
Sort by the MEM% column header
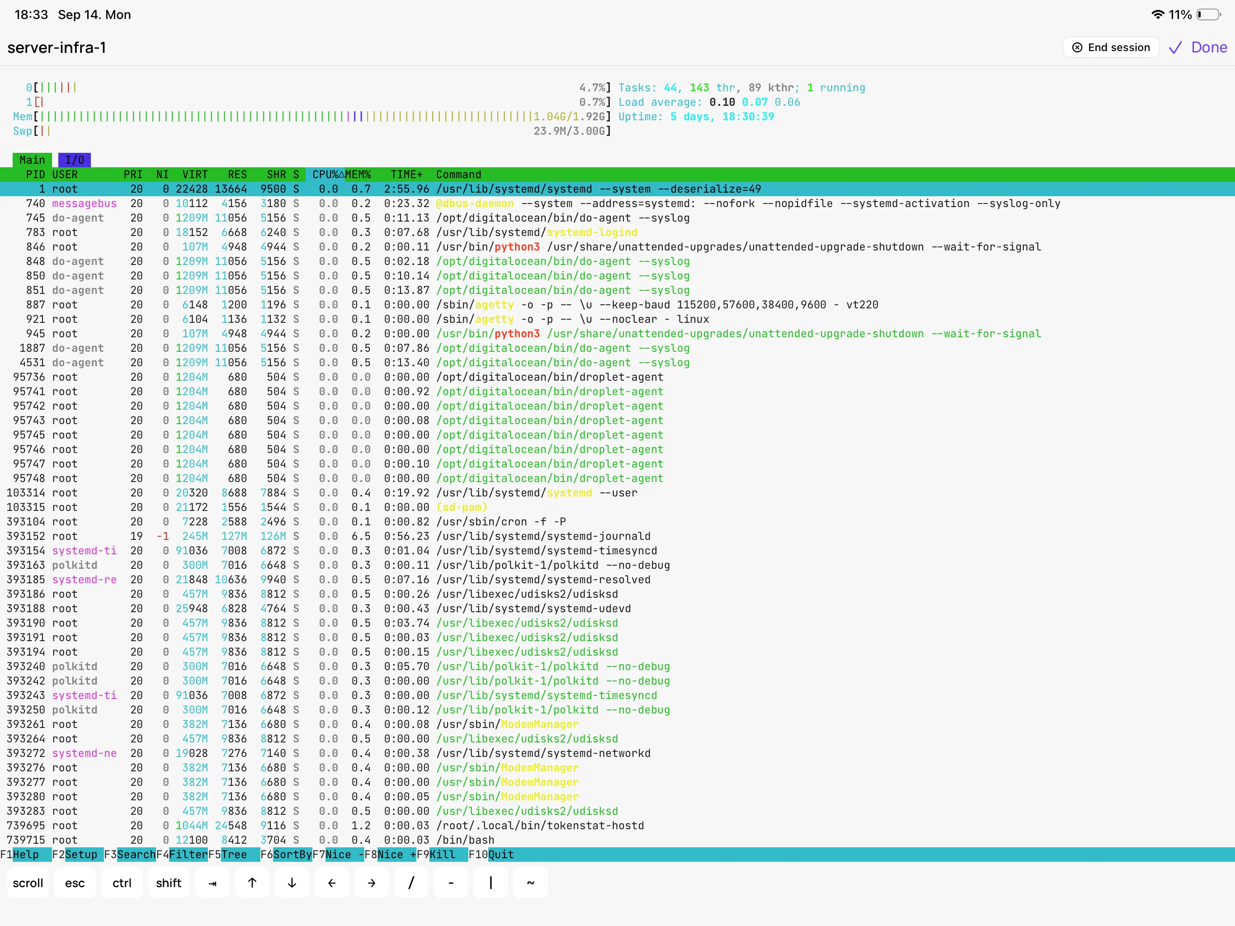[358, 174]
